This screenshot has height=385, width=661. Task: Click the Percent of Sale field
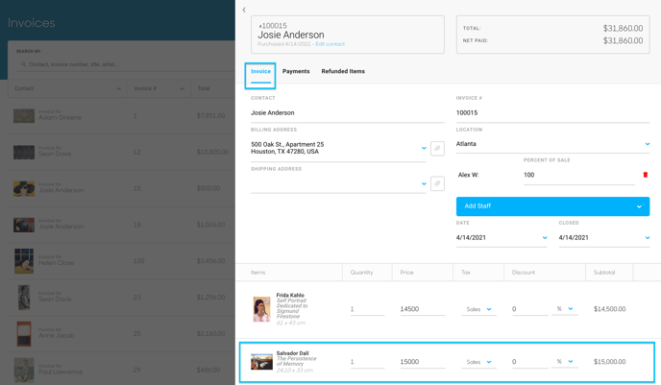[x=578, y=176]
